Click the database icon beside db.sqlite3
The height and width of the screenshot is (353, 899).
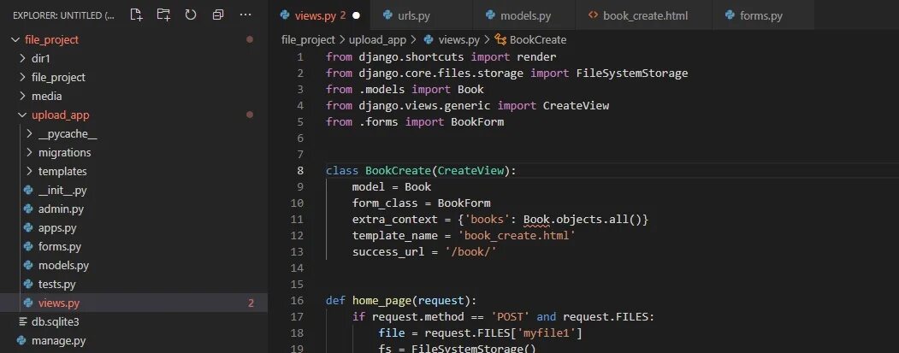coord(23,322)
